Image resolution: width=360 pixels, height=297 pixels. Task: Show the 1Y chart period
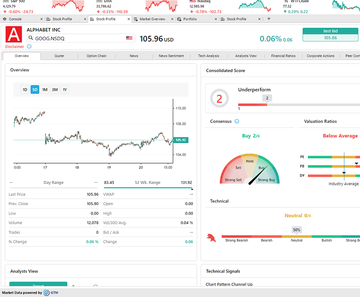(x=65, y=90)
